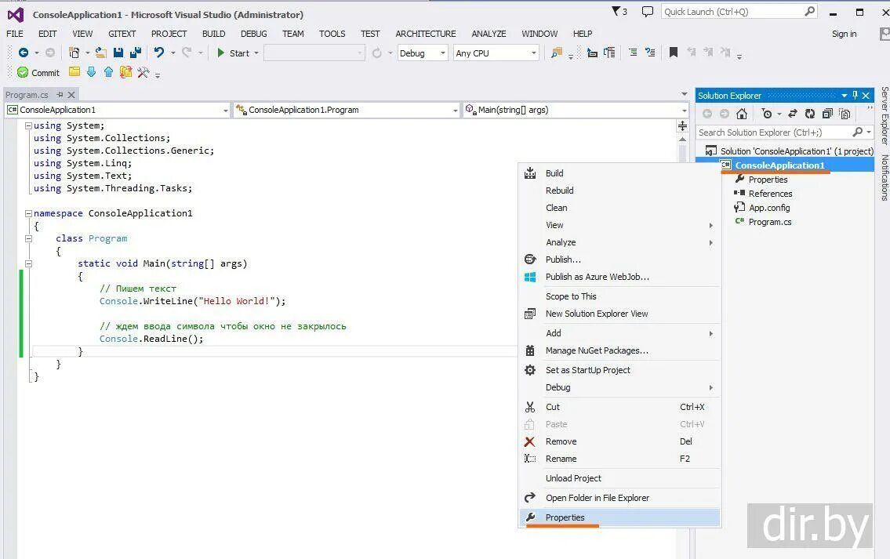This screenshot has height=559, width=890.
Task: Collapse the static void Main method block
Action: pyautogui.click(x=28, y=264)
